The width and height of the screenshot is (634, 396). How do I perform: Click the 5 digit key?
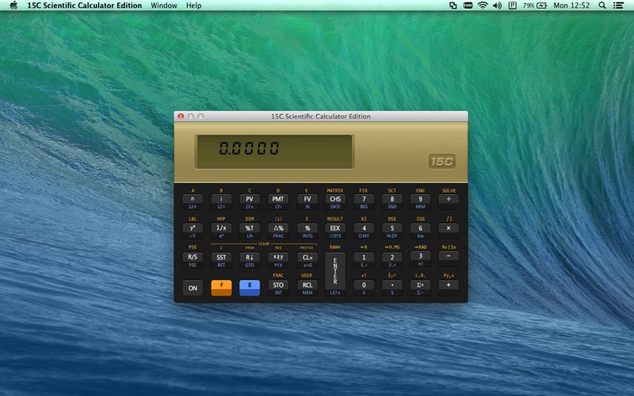point(391,230)
